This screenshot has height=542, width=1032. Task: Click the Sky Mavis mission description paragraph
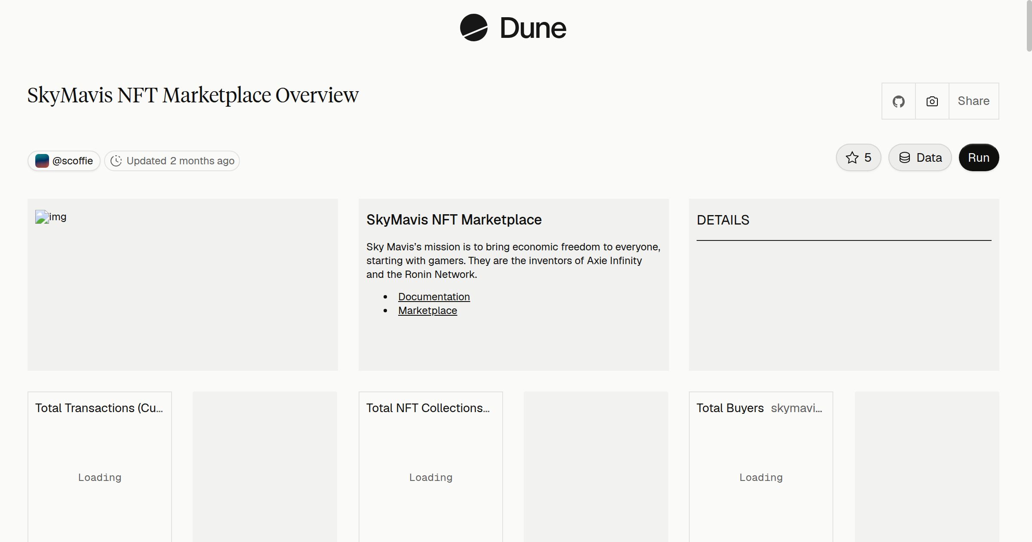point(513,261)
